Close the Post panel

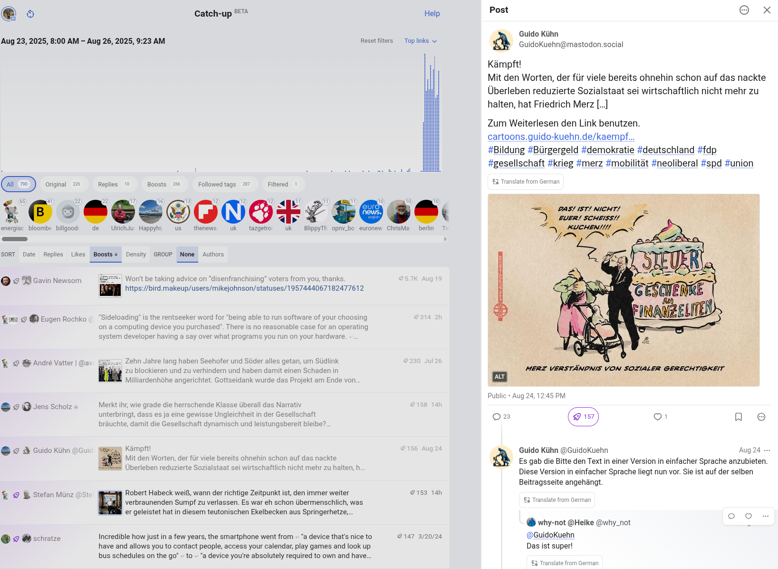coord(767,10)
